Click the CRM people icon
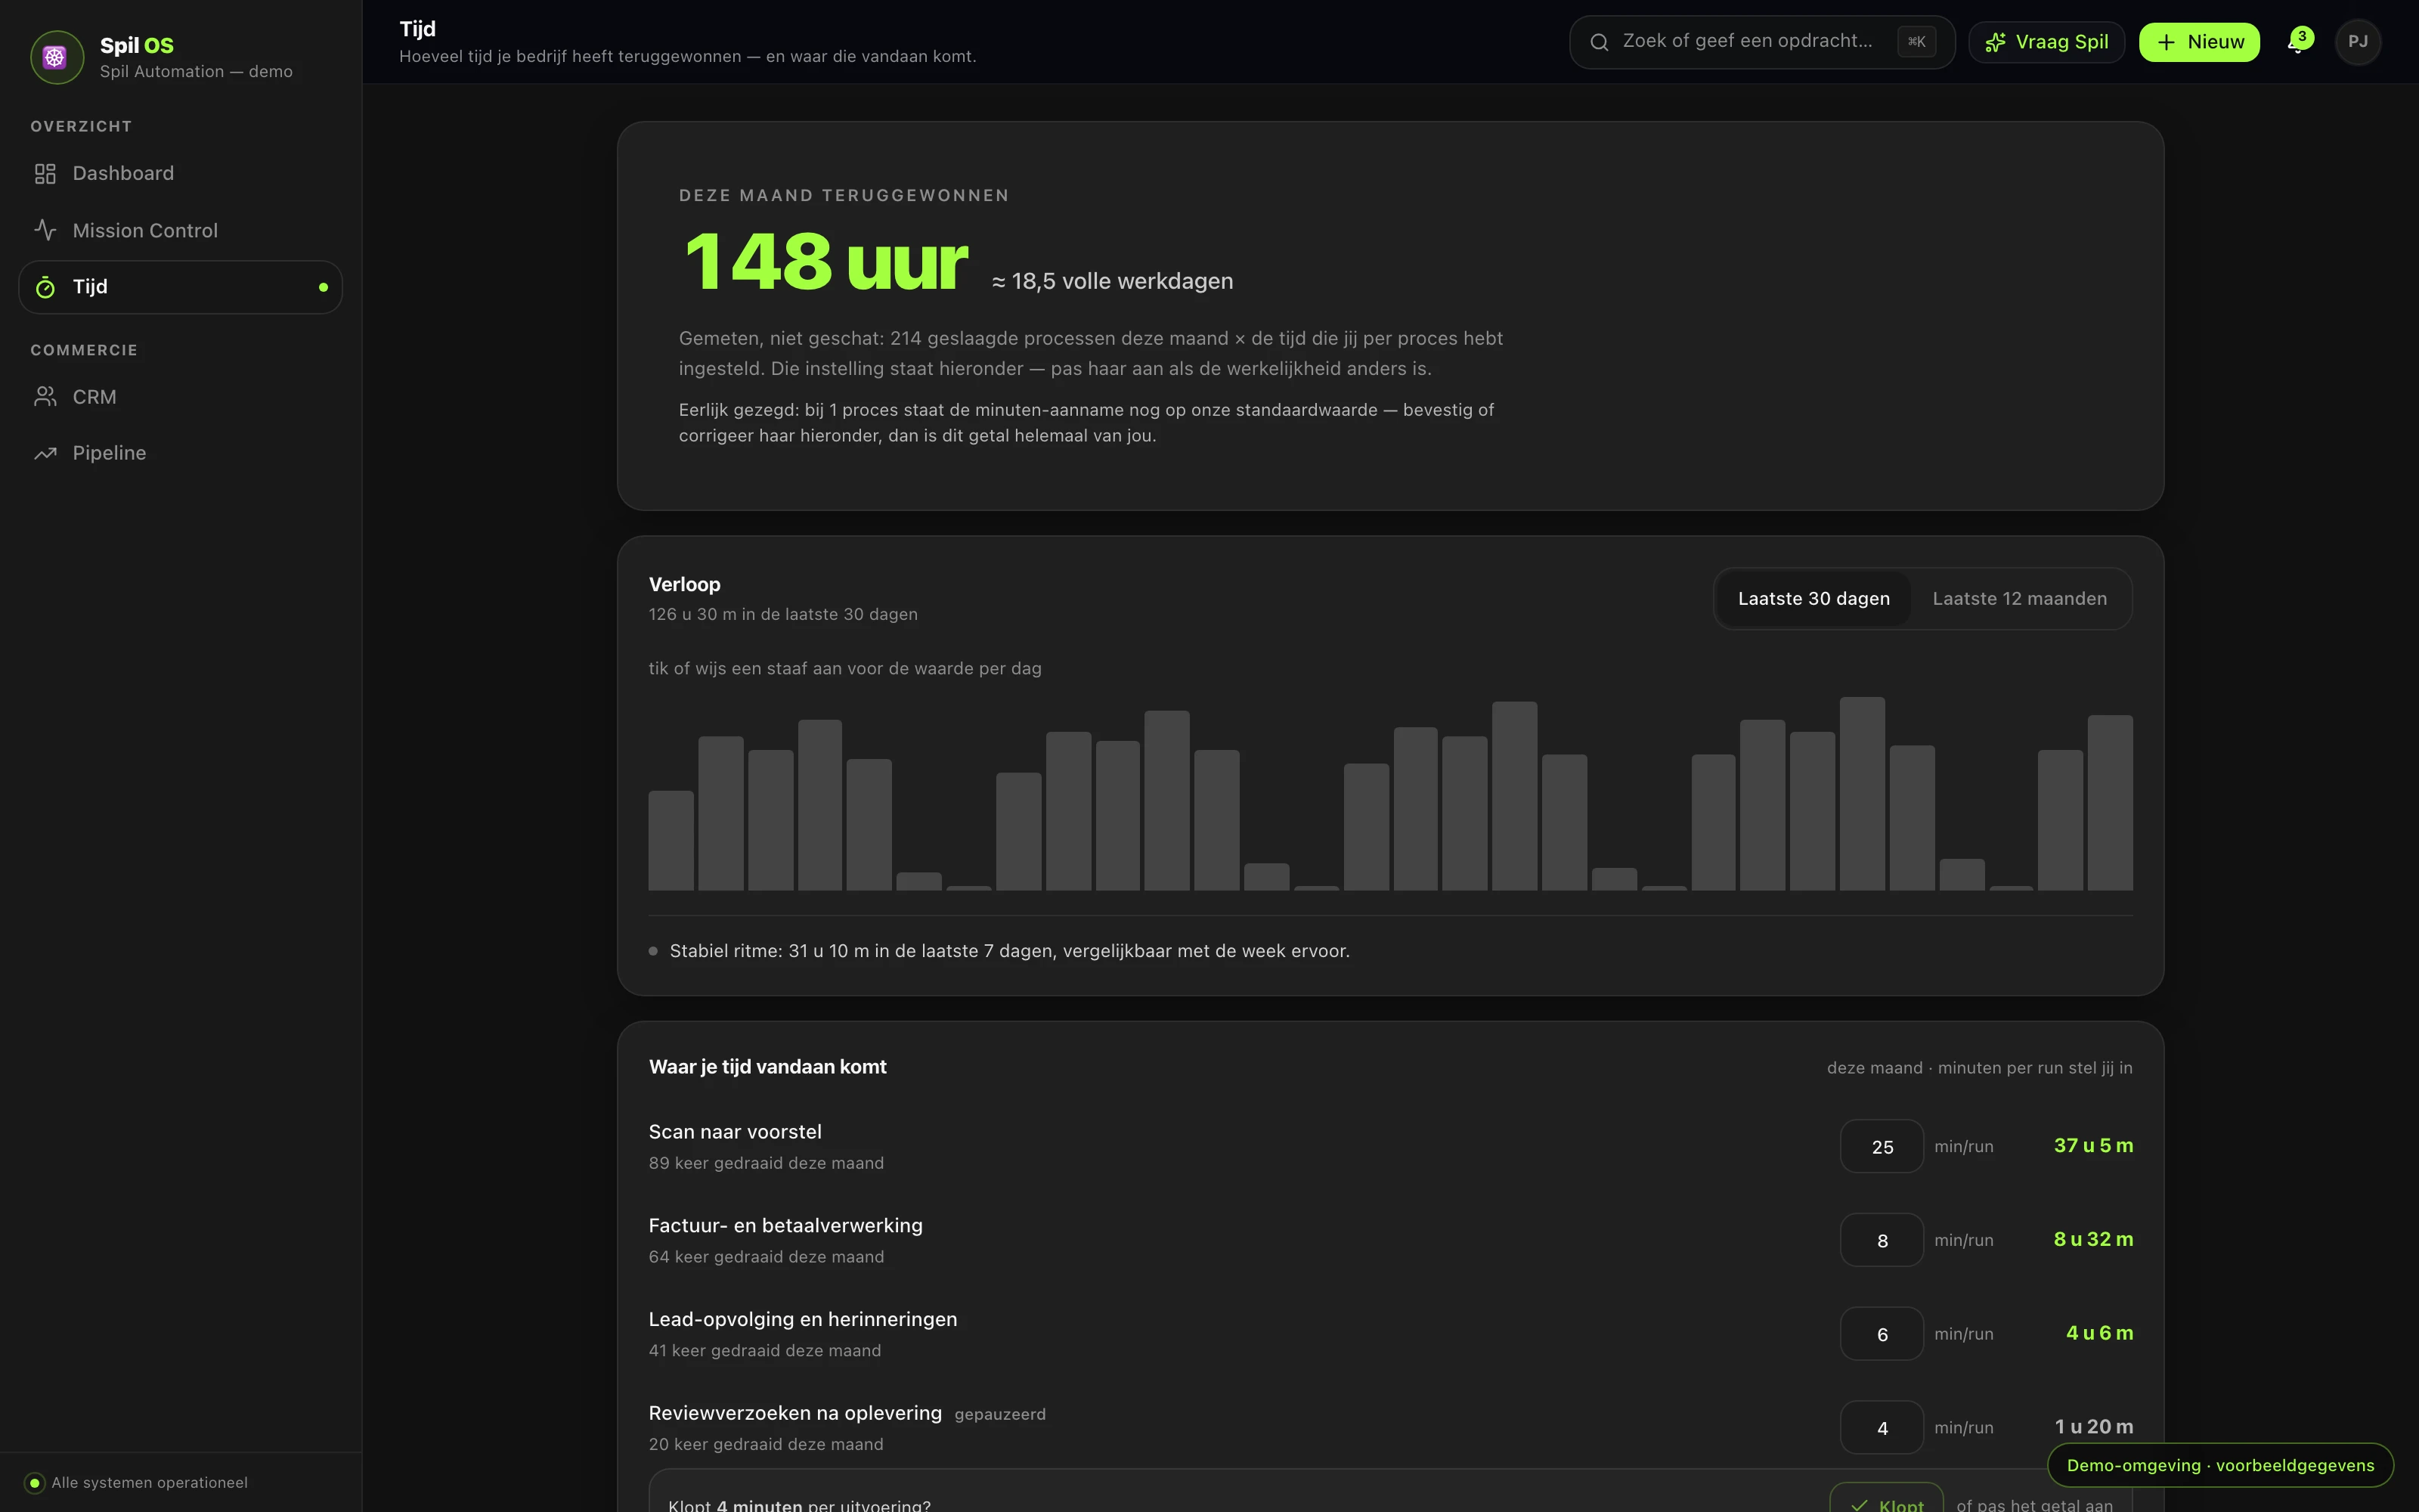 (x=45, y=397)
